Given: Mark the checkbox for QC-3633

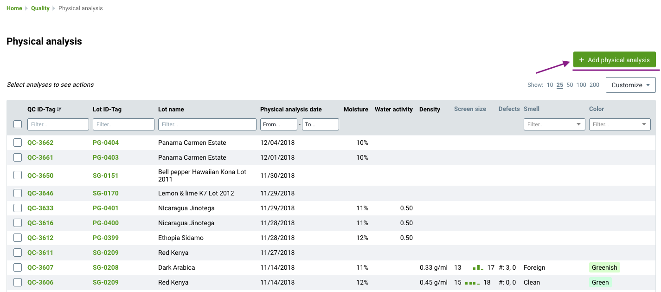Looking at the screenshot, I should pos(18,208).
